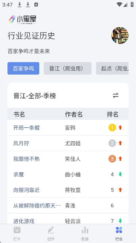Open book 进化游戏
The height and width of the screenshot is (243, 136).
point(24,221)
